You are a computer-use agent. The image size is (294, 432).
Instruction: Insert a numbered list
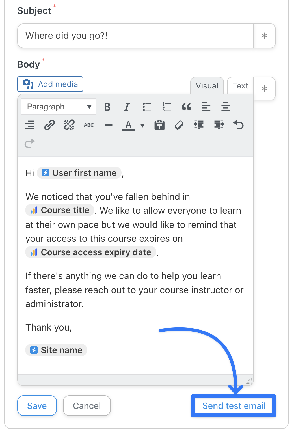click(x=167, y=107)
